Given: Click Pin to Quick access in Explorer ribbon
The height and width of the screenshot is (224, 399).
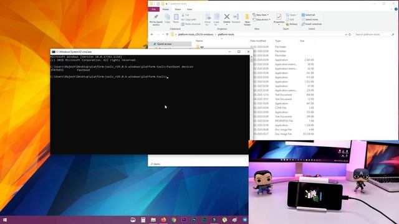Looking at the screenshot, I should point(156,19).
